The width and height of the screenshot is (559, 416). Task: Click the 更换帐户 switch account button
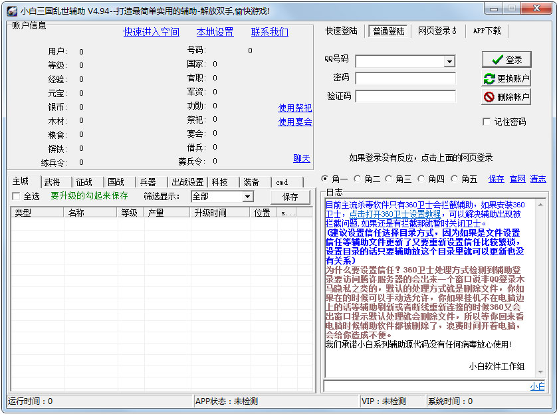tap(506, 78)
